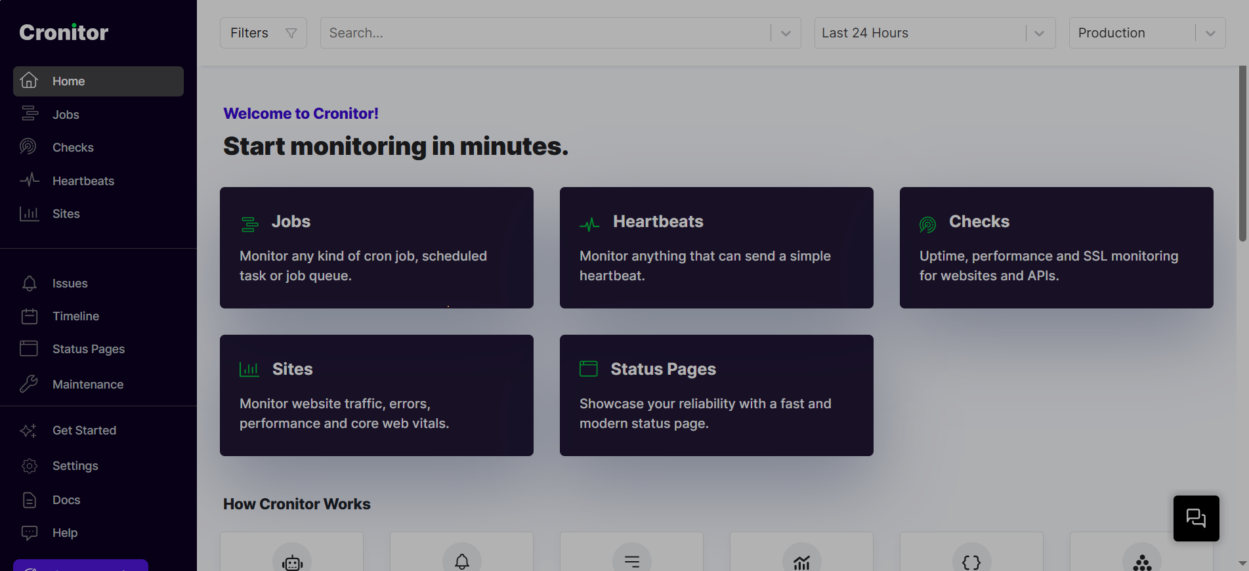Click the Docs document icon in sidebar
This screenshot has width=1249, height=571.
pos(30,500)
